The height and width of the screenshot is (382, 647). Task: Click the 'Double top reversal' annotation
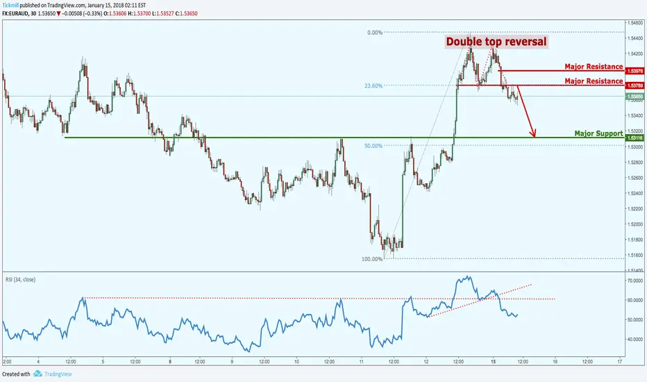click(x=496, y=42)
